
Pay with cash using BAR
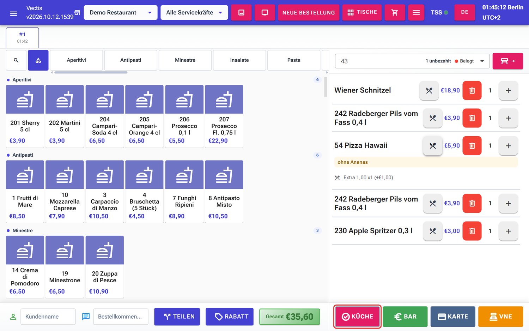[405, 317]
